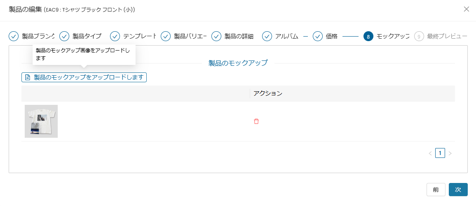Upload mockup via 製品のモックアップをアップロードします button
476x206 pixels.
[84, 77]
